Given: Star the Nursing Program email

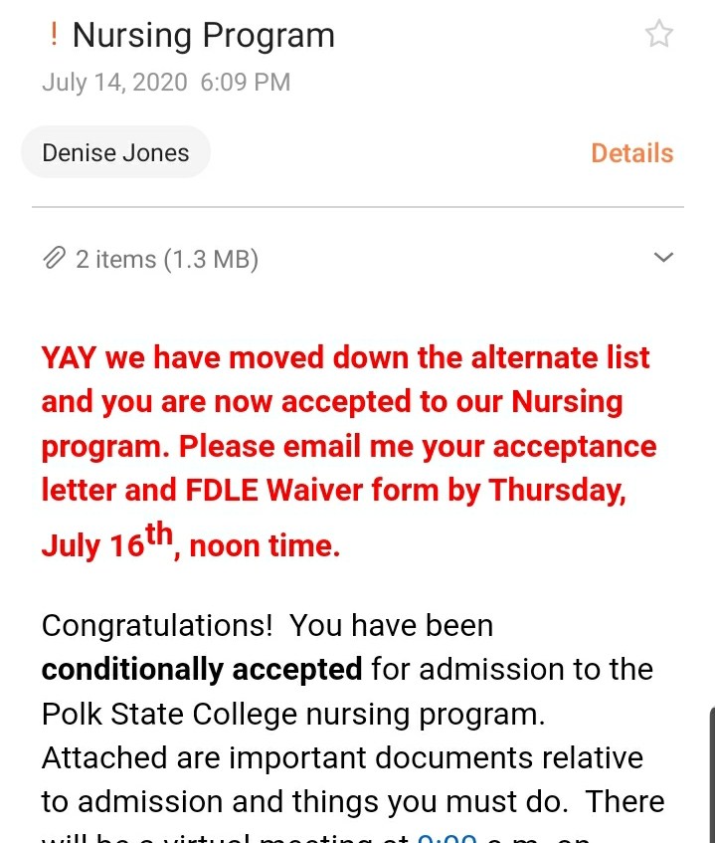Looking at the screenshot, I should pos(658,34).
